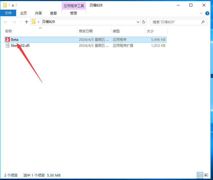213x180 pixels.
Task: Click 贝塔829 in the address bar
Action: click(48, 22)
